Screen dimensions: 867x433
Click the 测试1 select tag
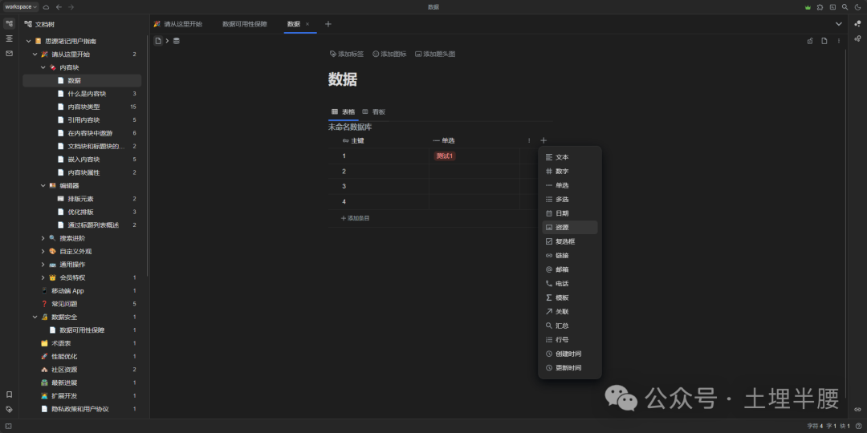pos(445,156)
